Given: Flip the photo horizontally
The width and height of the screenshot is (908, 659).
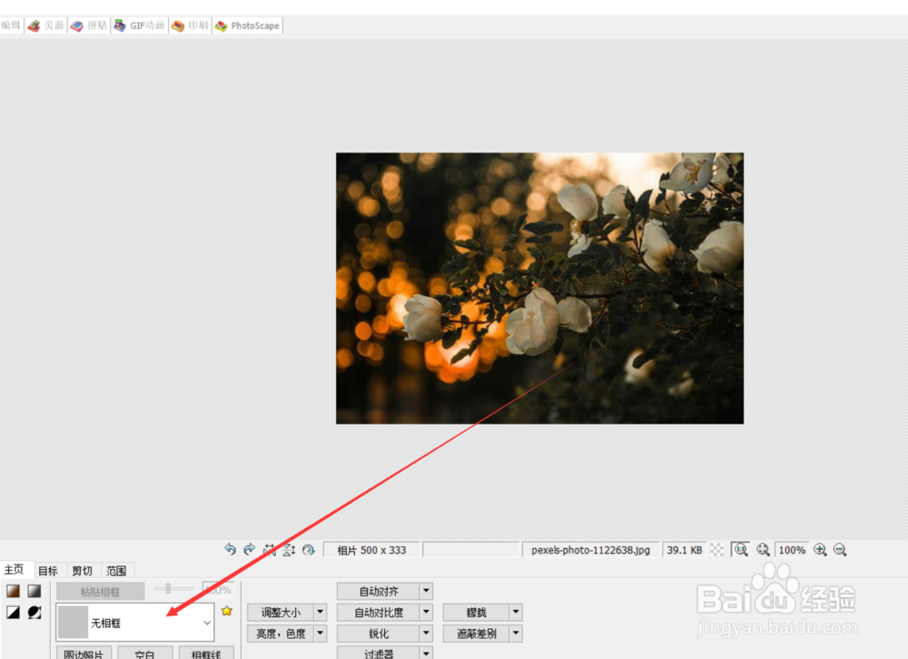Looking at the screenshot, I should 270,549.
